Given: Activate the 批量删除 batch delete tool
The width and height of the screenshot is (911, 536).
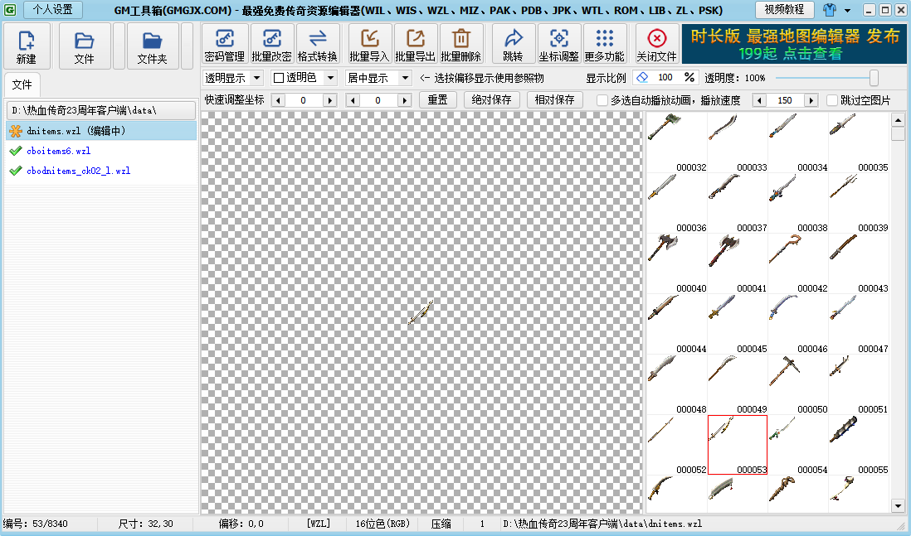Looking at the screenshot, I should click(461, 44).
